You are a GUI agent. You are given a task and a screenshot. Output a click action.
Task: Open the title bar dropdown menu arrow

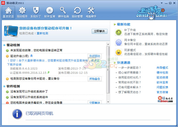[162, 3]
